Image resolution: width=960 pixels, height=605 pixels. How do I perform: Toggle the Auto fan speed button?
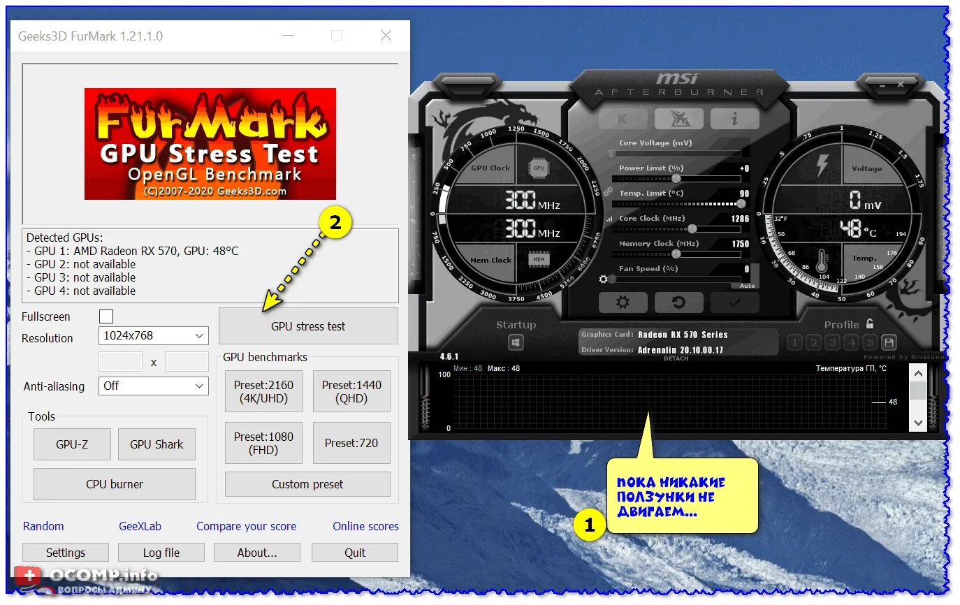click(x=746, y=286)
